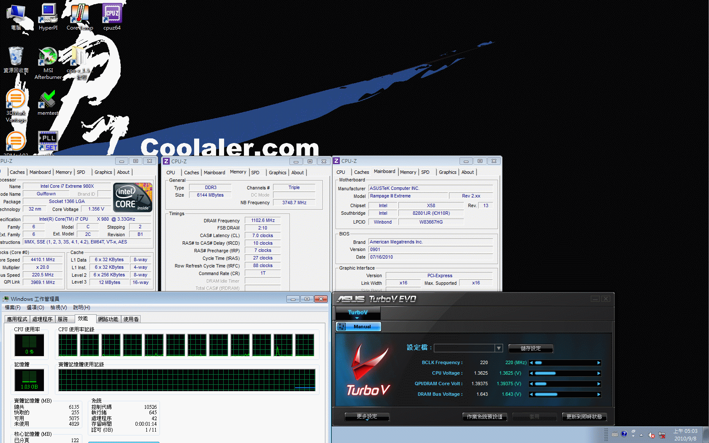The width and height of the screenshot is (709, 443).
Task: Open the HyperPI desktop shortcut
Action: point(48,17)
